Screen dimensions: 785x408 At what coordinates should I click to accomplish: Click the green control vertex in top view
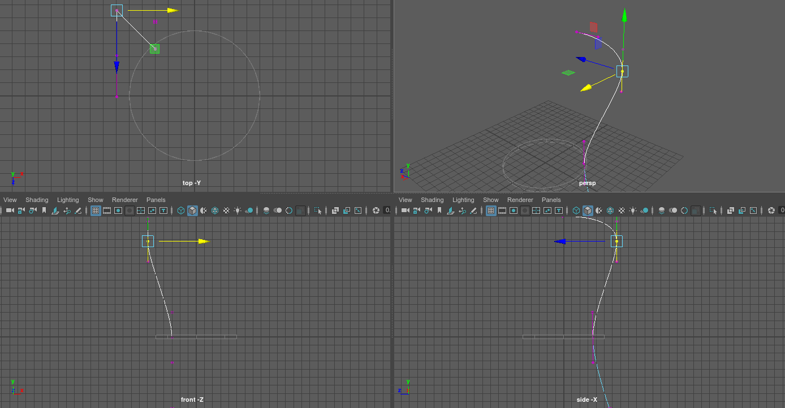coord(154,49)
